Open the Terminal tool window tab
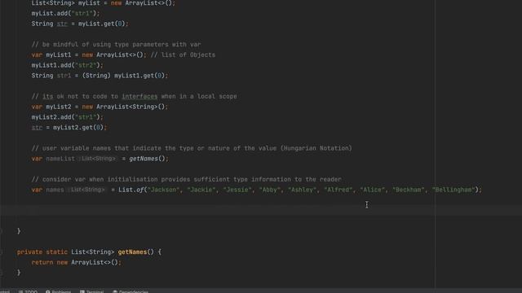This screenshot has height=293, width=522. point(91,291)
